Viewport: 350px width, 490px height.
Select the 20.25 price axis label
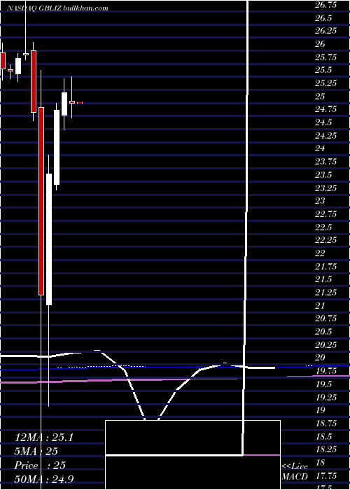[326, 345]
